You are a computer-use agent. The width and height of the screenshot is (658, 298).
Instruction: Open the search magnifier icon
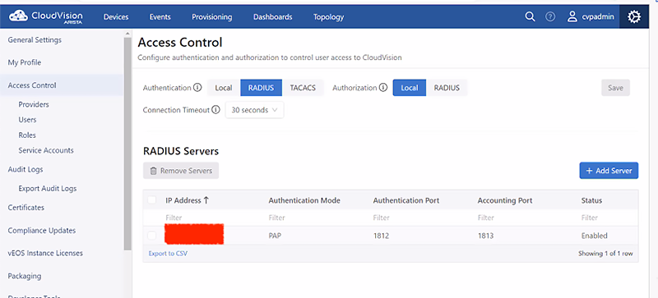[530, 16]
